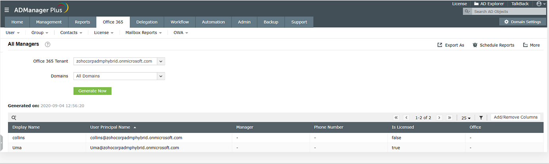This screenshot has width=549, height=164.
Task: Change the rows per page 25 dropdown
Action: [466, 118]
